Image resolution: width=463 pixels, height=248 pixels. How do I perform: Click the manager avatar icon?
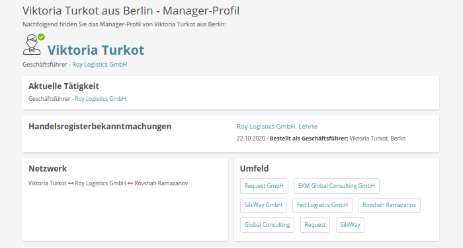point(32,44)
